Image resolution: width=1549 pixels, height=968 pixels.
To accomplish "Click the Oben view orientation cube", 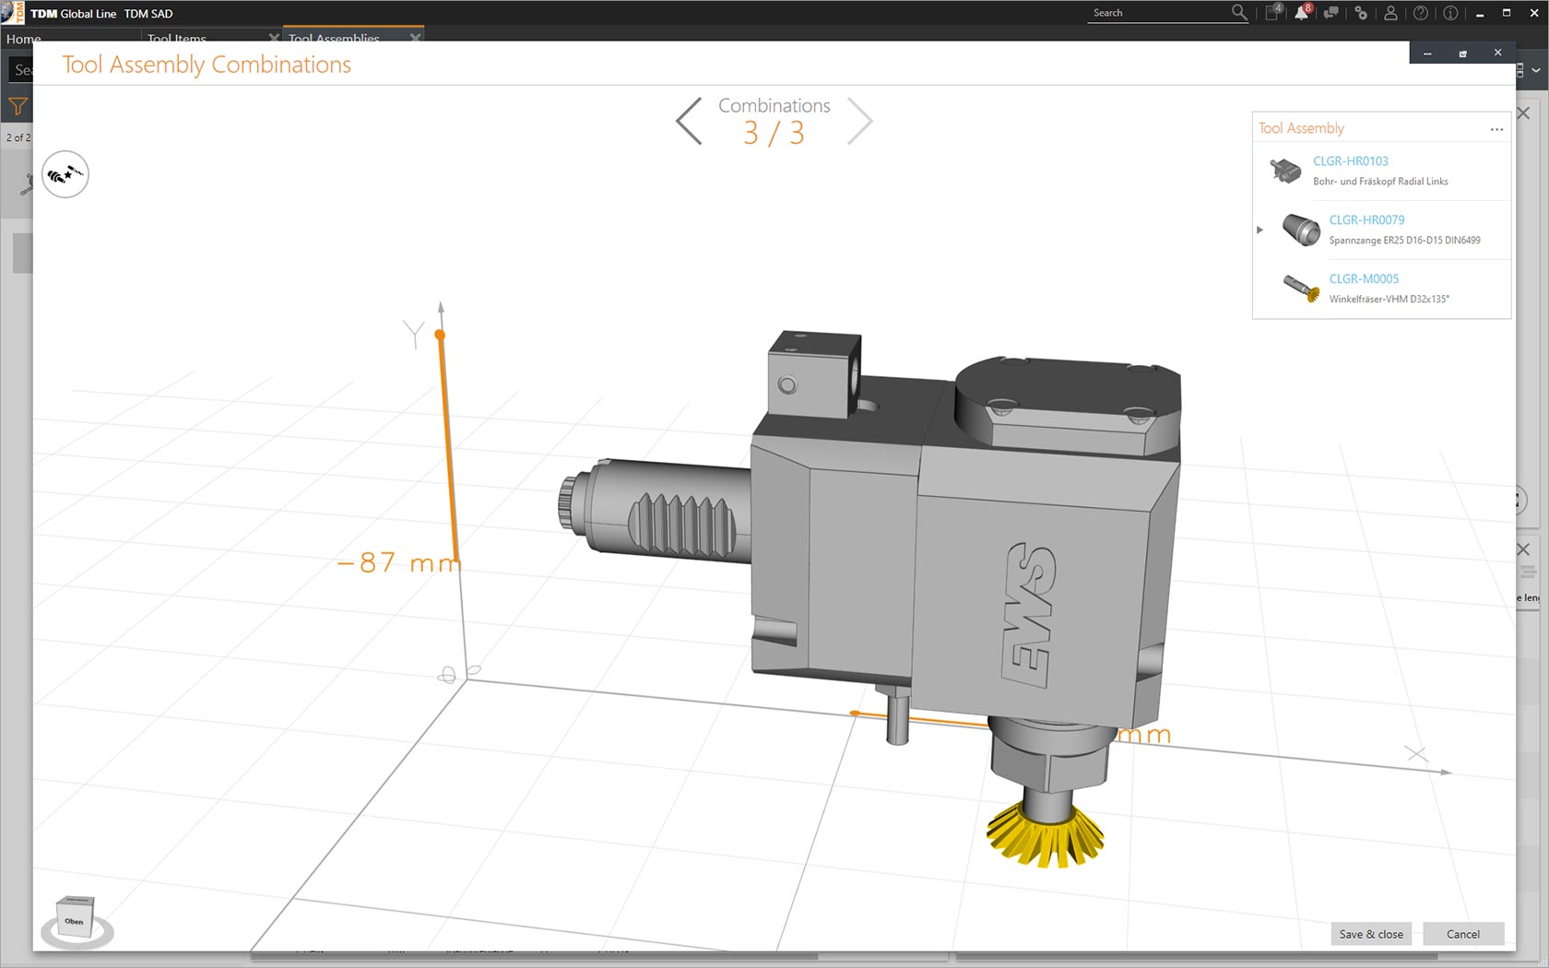I will coord(76,919).
